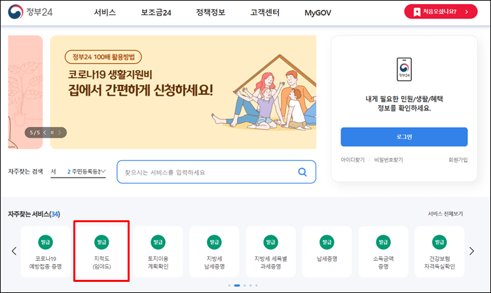491x293 pixels.
Task: Click the blue 로그인 button
Action: tap(404, 136)
